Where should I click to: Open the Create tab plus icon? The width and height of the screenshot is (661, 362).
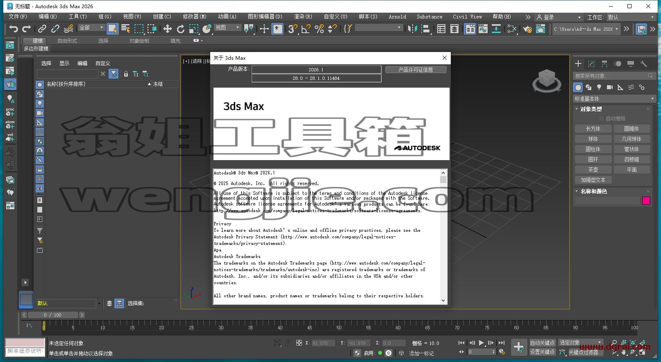[x=578, y=64]
